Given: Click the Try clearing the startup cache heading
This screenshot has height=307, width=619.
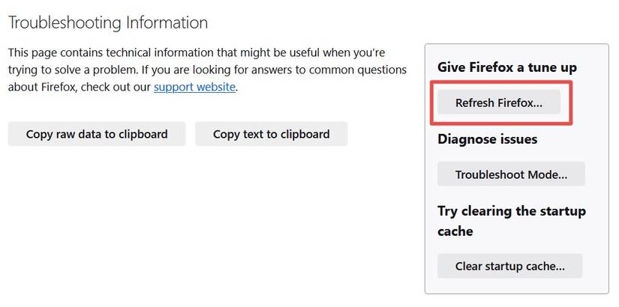Looking at the screenshot, I should [511, 211].
